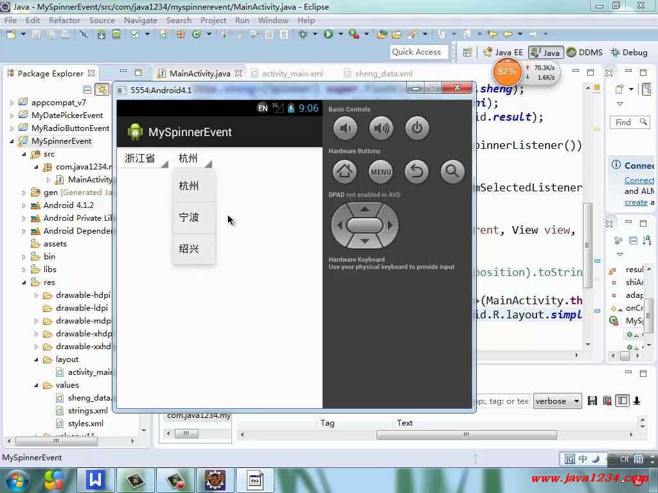This screenshot has width=658, height=493.
Task: Tap the emulator power button
Action: click(417, 128)
